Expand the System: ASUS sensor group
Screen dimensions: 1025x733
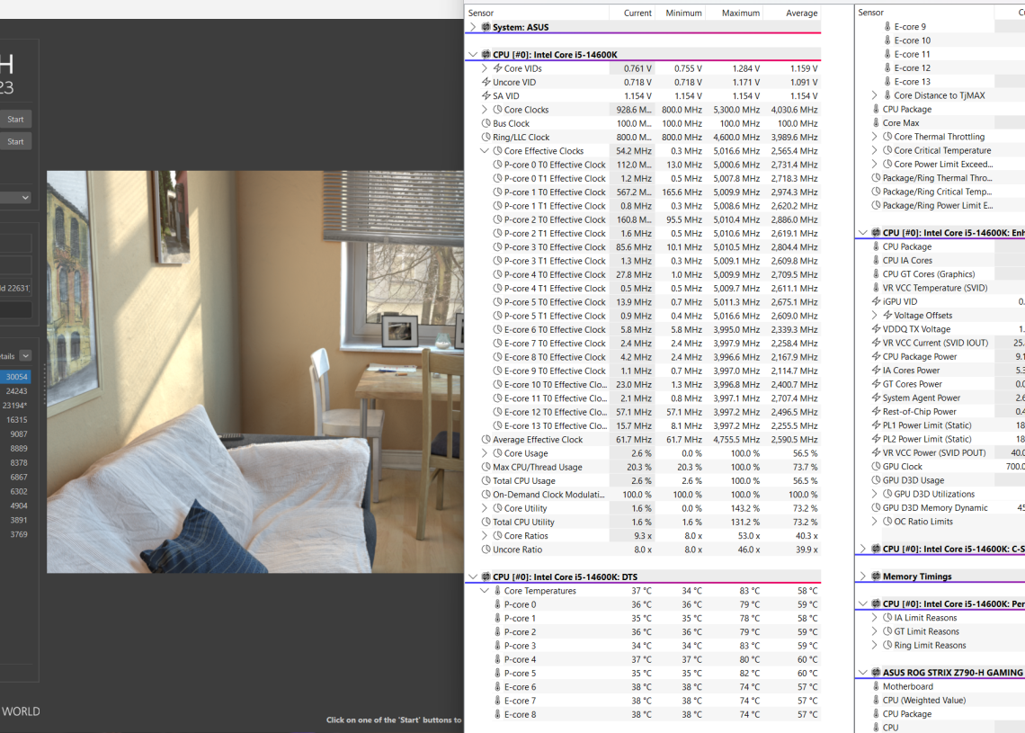click(x=473, y=27)
